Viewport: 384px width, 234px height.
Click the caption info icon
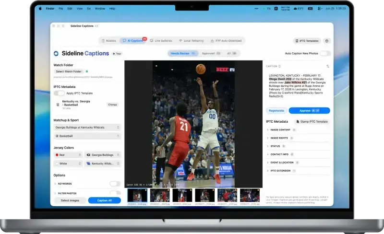pyautogui.click(x=279, y=66)
